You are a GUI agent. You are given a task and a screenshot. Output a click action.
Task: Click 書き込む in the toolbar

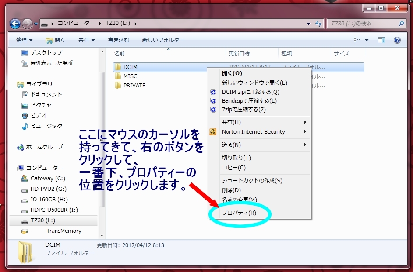(x=119, y=40)
